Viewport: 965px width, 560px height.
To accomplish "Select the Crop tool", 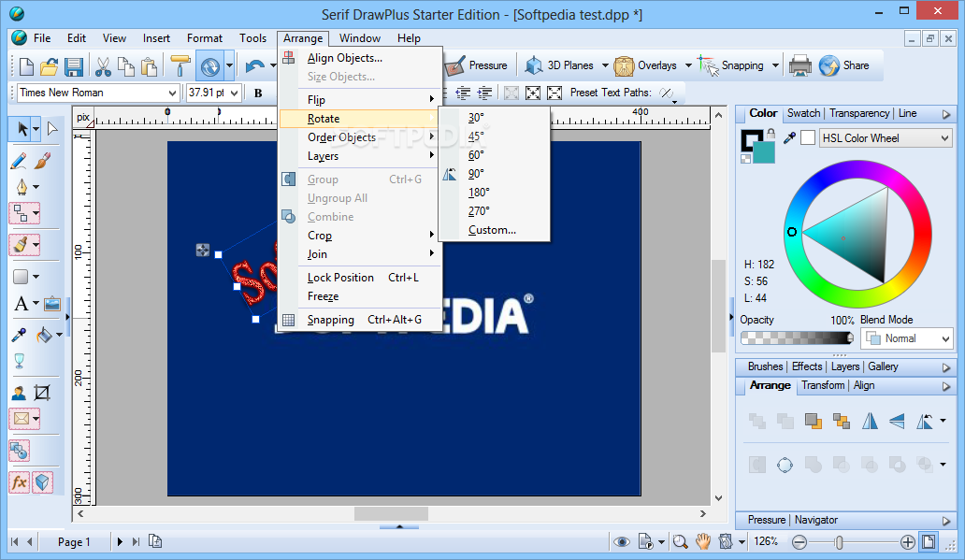I will [x=42, y=393].
